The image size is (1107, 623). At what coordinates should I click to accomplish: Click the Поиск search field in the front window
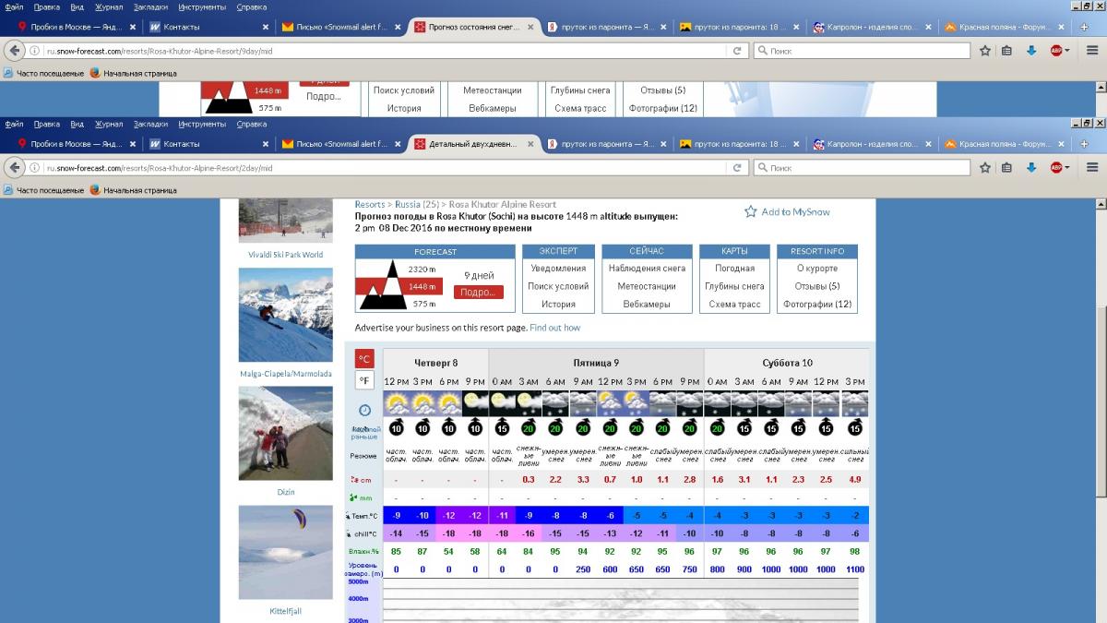[x=862, y=168]
